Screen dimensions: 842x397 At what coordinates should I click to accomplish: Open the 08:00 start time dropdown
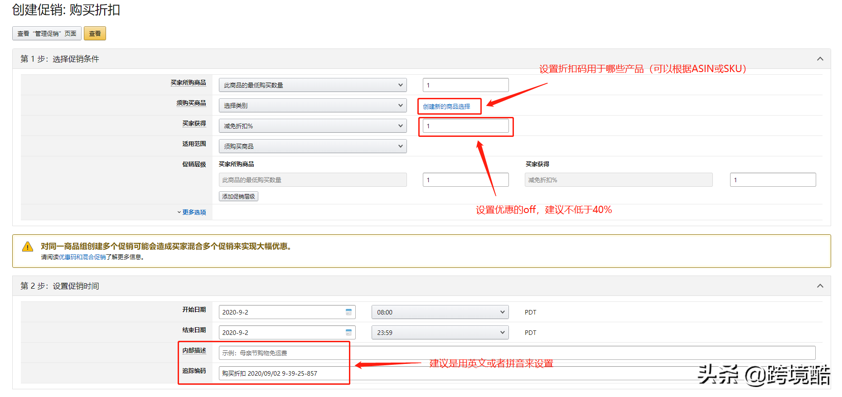click(x=440, y=312)
